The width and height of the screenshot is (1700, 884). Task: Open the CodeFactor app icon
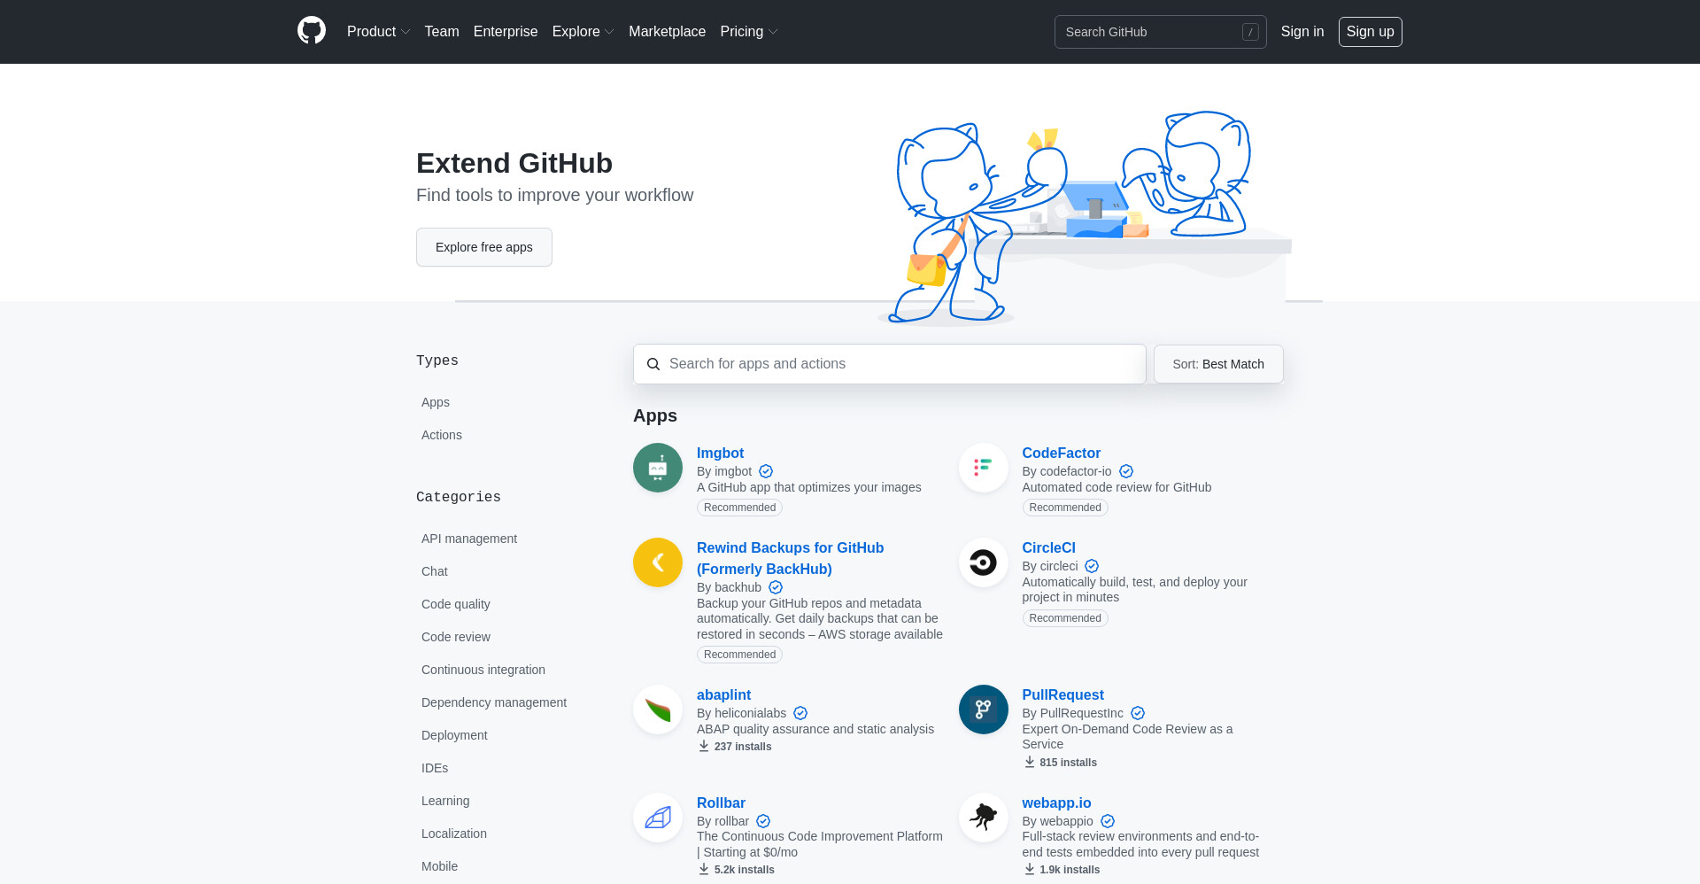[x=983, y=468]
